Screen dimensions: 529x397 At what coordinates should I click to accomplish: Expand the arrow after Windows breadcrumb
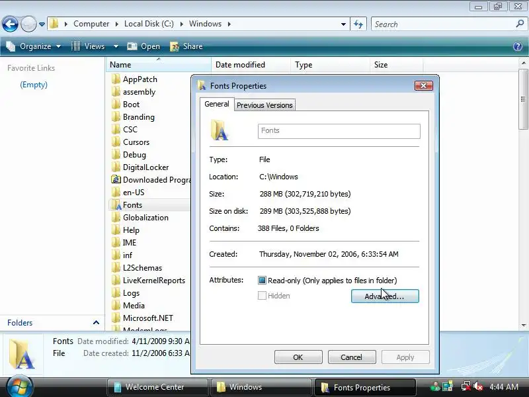229,24
